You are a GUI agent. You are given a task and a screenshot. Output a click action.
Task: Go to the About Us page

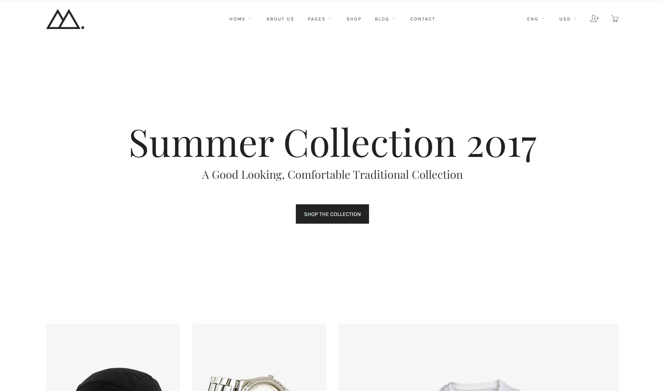pos(280,19)
